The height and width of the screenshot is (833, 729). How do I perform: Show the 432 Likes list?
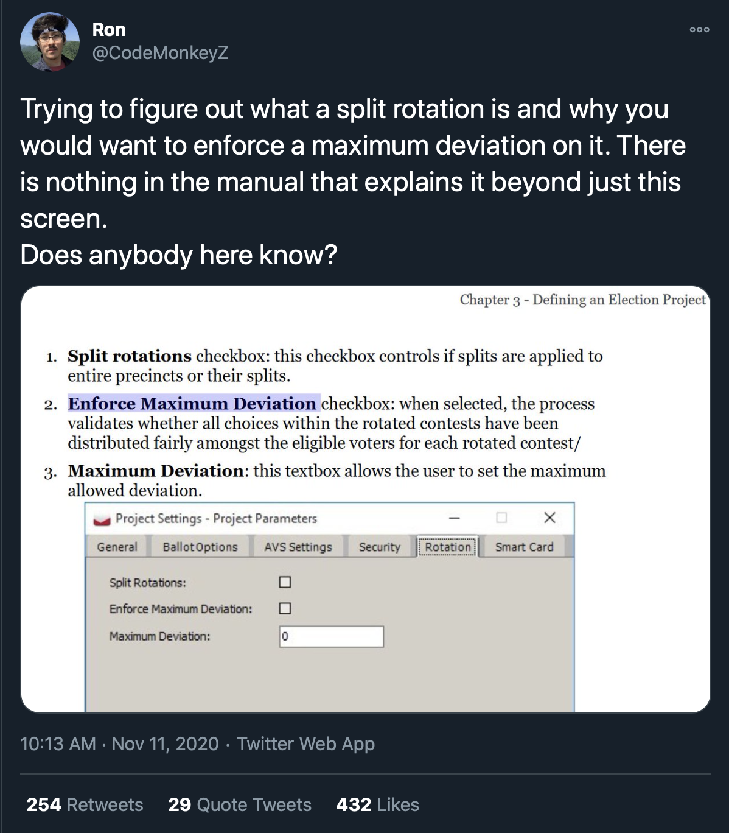(x=378, y=804)
